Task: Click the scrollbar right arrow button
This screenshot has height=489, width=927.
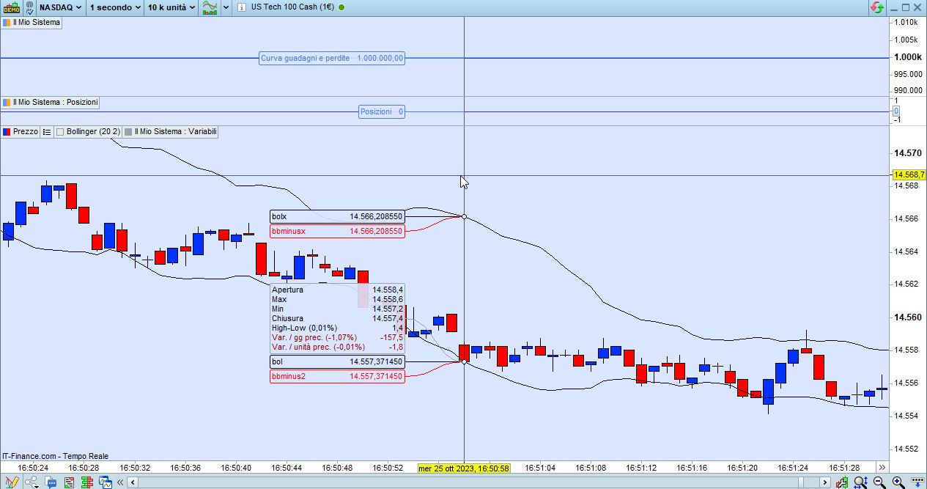Action: click(825, 482)
